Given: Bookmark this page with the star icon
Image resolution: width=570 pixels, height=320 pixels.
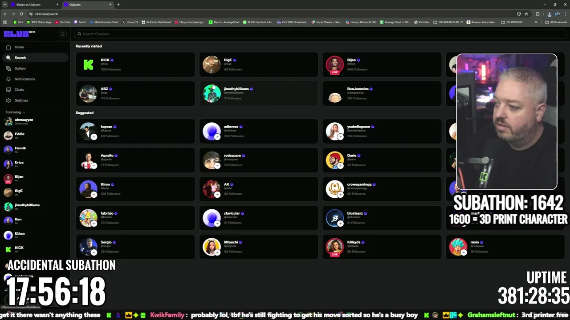Looking at the screenshot, I should point(526,14).
